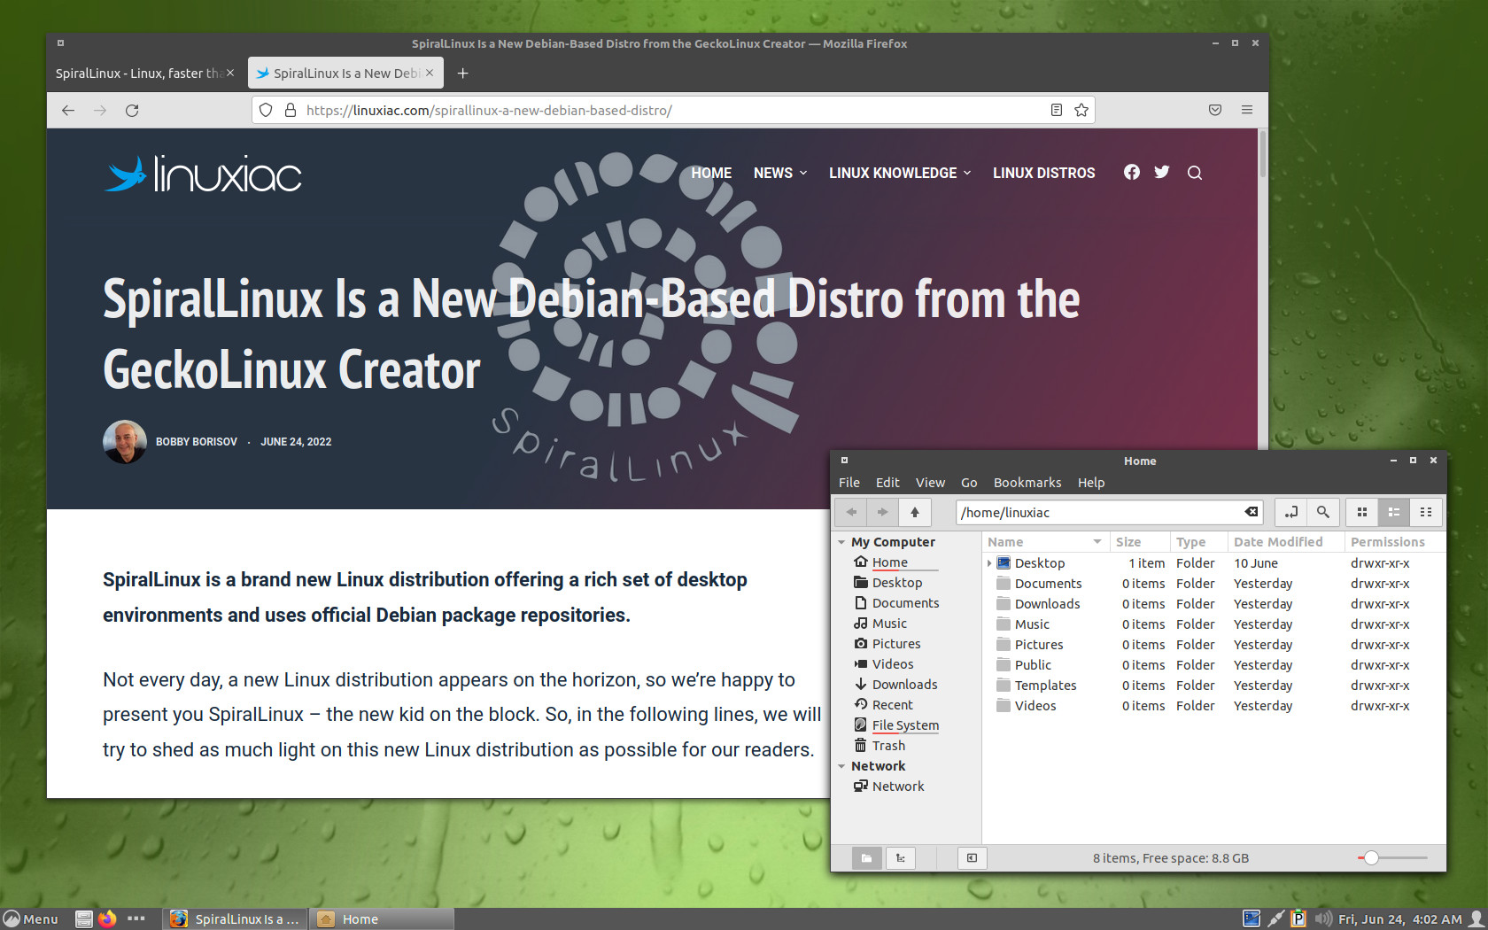The width and height of the screenshot is (1488, 930).
Task: Switch to icon view
Action: [1362, 512]
